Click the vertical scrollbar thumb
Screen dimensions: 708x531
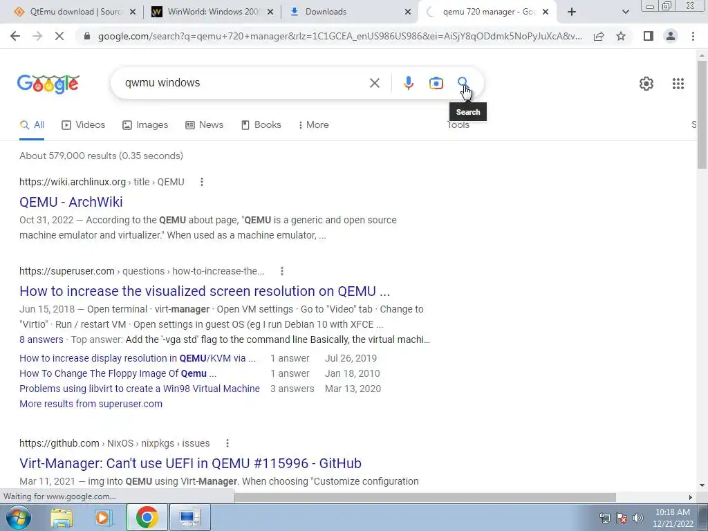(x=702, y=114)
